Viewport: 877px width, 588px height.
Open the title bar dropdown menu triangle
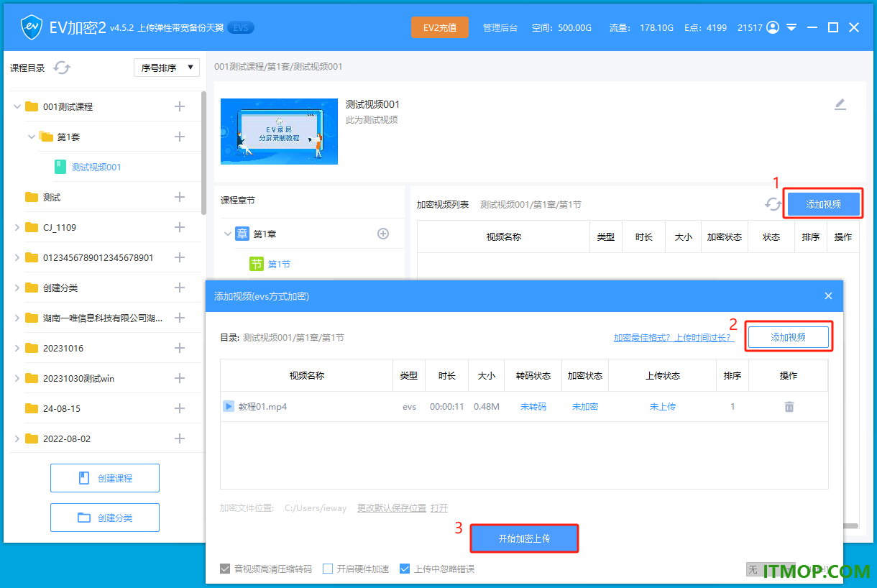791,27
